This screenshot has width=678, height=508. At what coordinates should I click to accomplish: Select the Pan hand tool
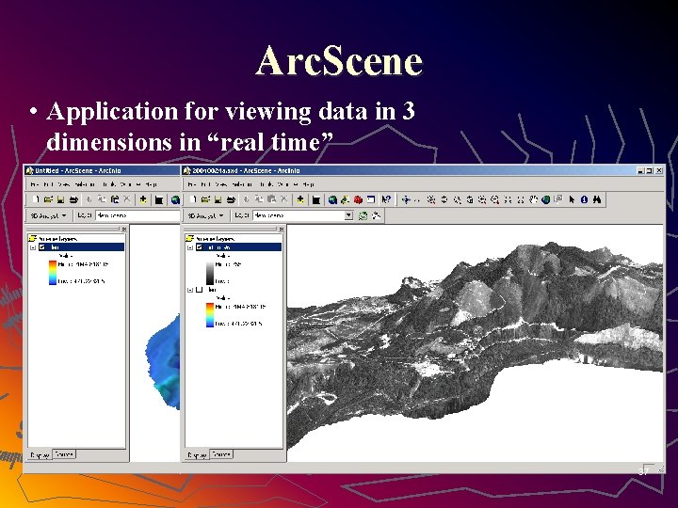(x=534, y=199)
